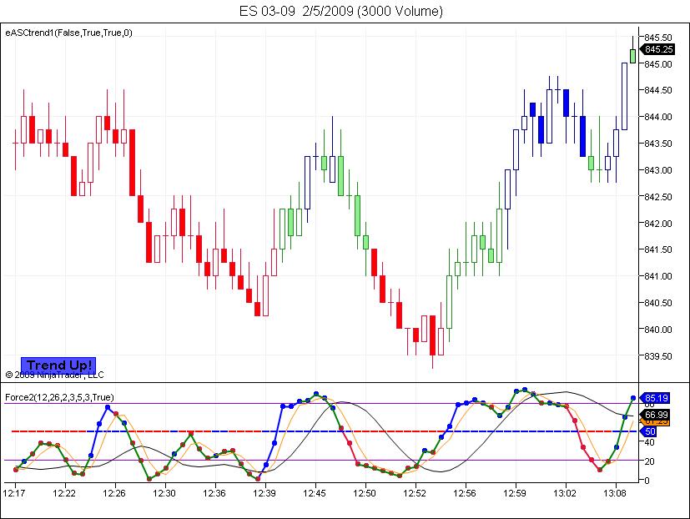This screenshot has height=519, width=690.
Task: Click the 12:26 time axis label
Action: pyautogui.click(x=114, y=493)
